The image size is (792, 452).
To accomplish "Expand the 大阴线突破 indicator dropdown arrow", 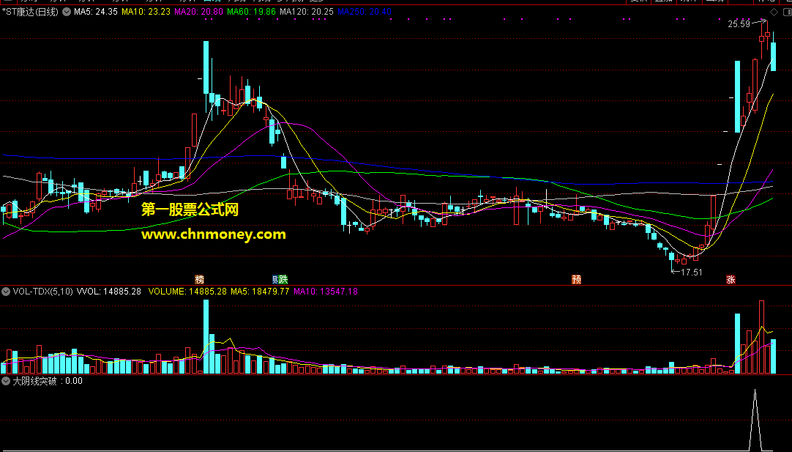I will click(6, 381).
